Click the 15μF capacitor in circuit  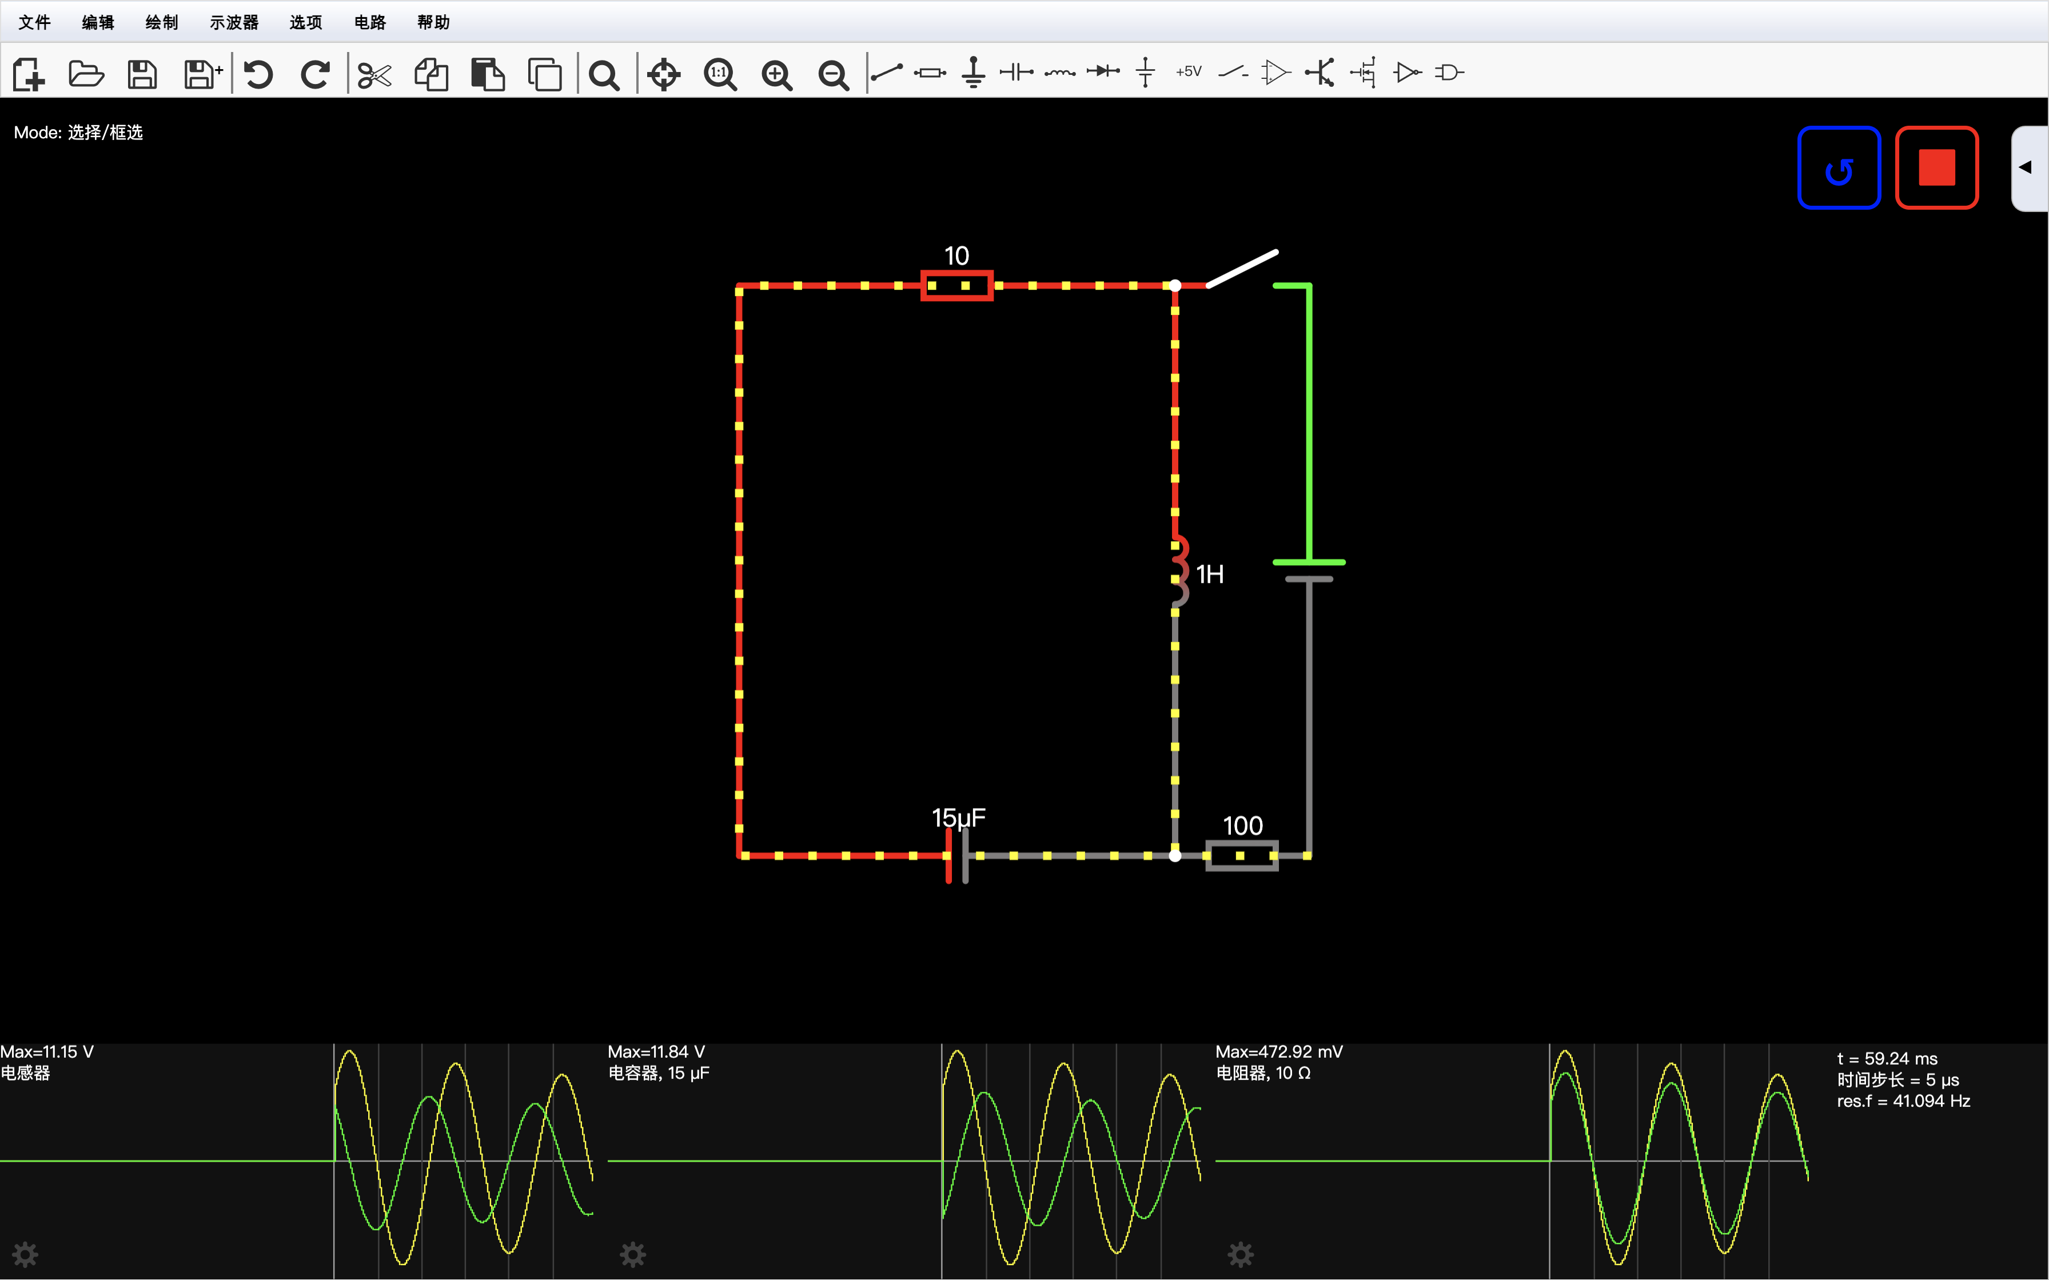pos(957,855)
